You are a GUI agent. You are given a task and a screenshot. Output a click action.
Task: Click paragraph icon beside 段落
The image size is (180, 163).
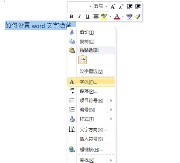[x=72, y=91]
